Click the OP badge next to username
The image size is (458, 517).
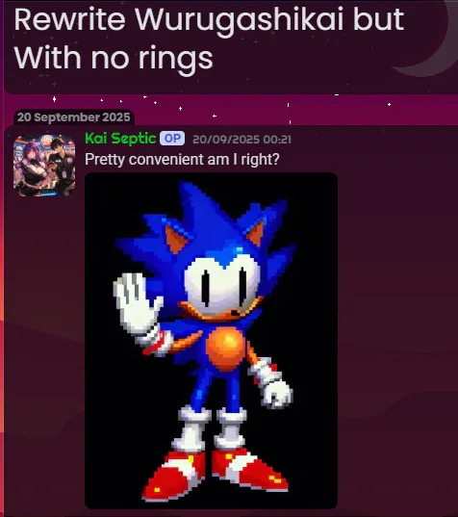tap(172, 139)
